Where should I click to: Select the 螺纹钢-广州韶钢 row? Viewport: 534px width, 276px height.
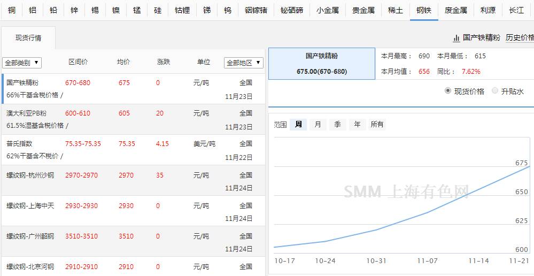pos(133,241)
